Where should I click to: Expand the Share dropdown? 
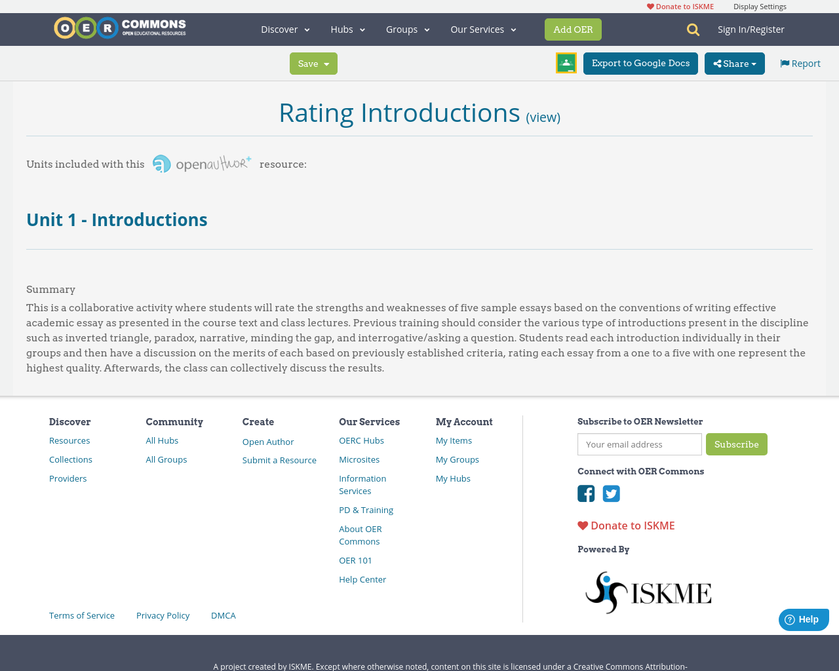tap(733, 64)
